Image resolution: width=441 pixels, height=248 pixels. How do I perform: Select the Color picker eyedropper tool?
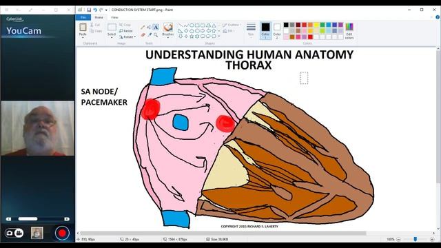click(x=150, y=35)
